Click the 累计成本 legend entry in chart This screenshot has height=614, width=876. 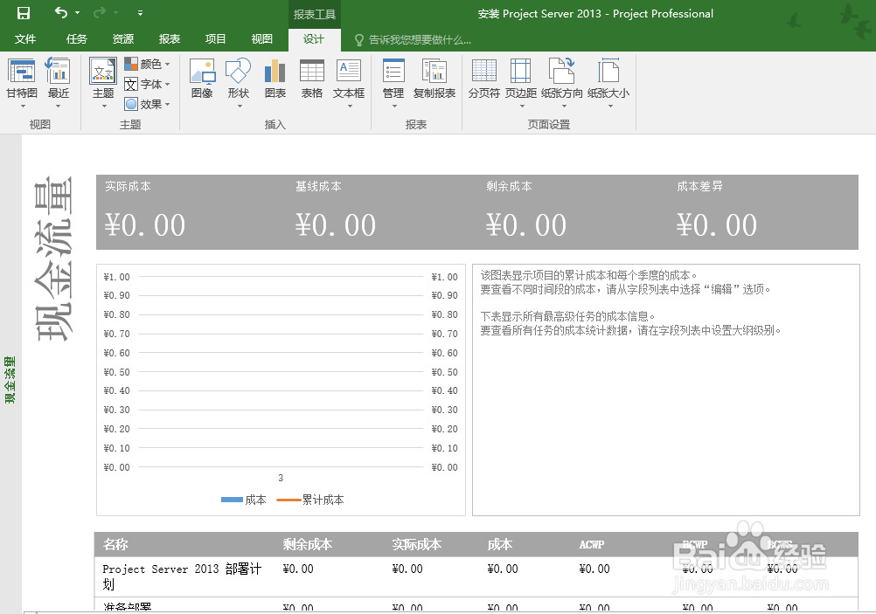coord(310,500)
